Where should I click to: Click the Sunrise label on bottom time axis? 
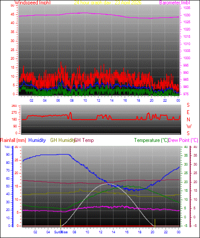[61, 232]
